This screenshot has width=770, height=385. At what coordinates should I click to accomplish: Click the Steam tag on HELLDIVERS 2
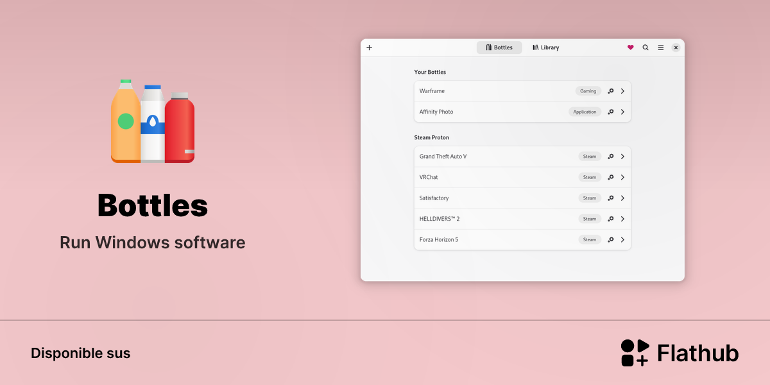pyautogui.click(x=590, y=219)
